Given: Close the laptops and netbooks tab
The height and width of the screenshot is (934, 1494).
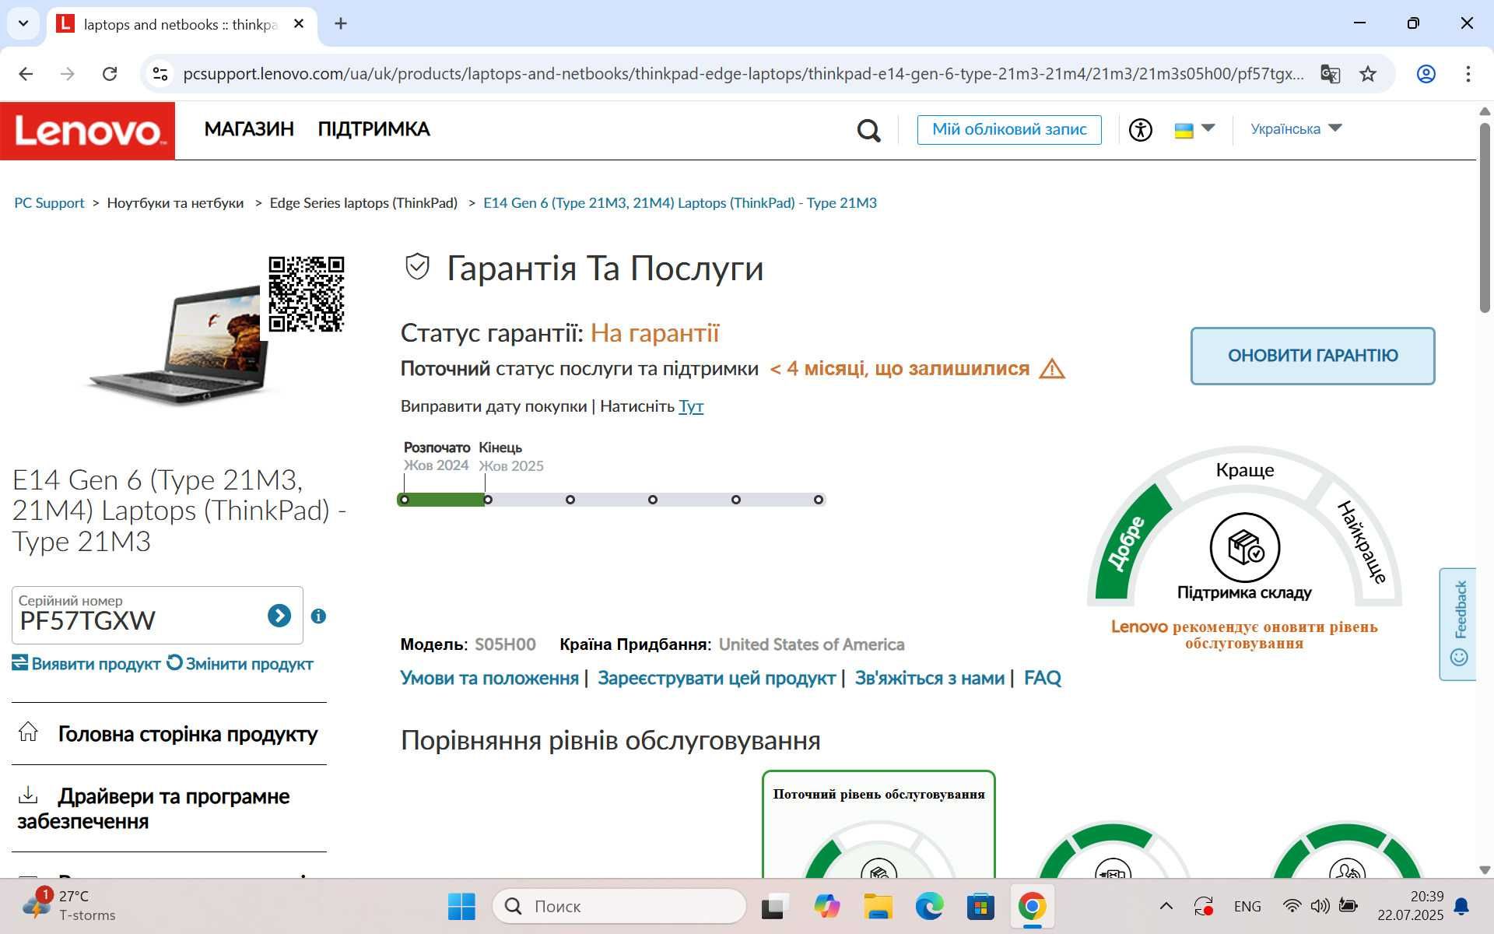Looking at the screenshot, I should tap(299, 24).
